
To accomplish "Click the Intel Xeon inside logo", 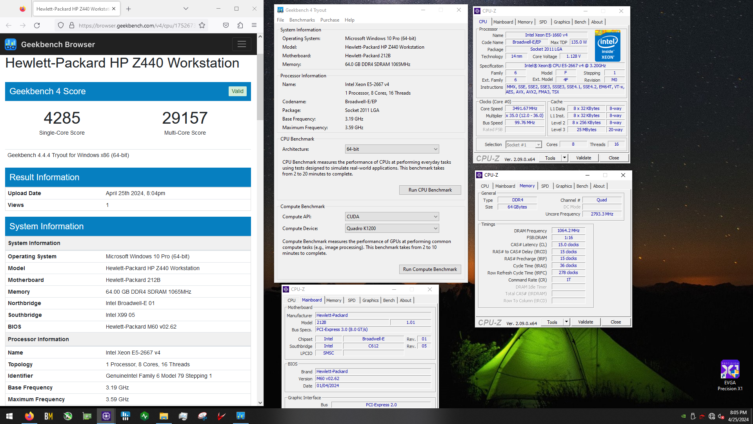I will point(607,46).
